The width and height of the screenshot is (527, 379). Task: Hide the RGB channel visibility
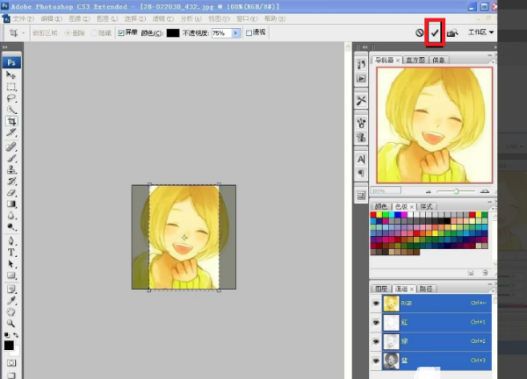pos(376,304)
